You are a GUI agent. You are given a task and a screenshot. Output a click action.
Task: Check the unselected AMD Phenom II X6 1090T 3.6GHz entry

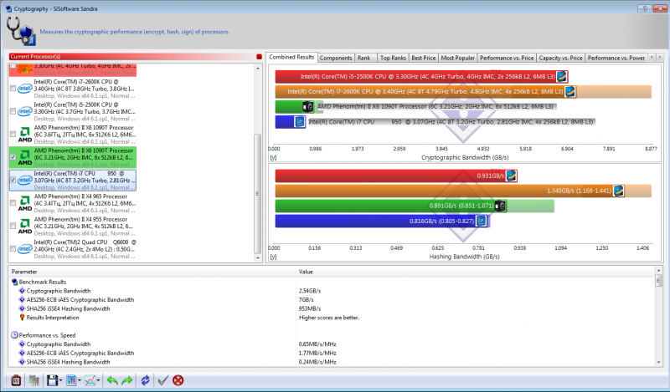[13, 135]
